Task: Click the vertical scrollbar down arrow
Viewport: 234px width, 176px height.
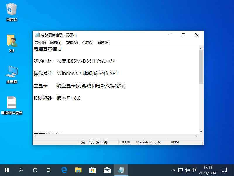Action: point(201,131)
